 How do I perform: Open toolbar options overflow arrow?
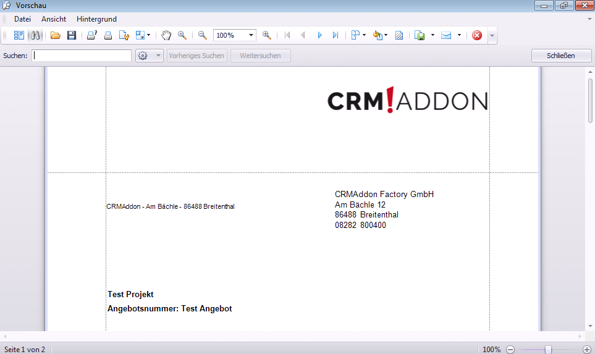pyautogui.click(x=492, y=36)
